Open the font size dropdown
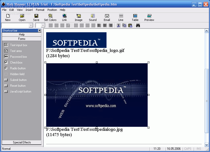Screen dimensions: 210x152 coord(43,25)
